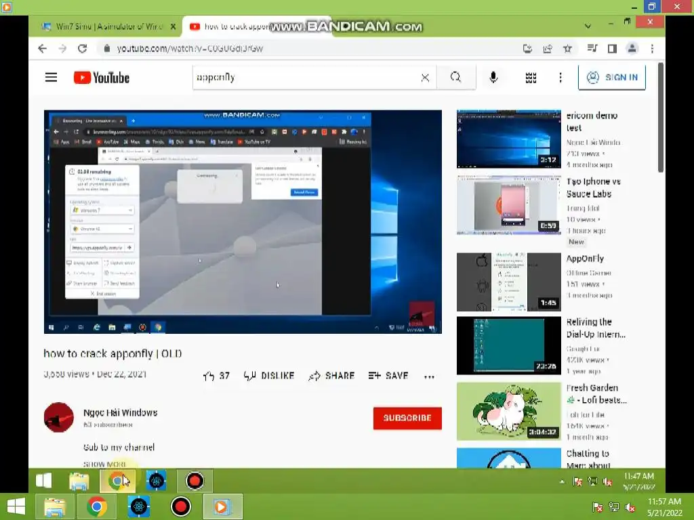Image resolution: width=694 pixels, height=520 pixels.
Task: Open Chrome media control icon
Action: [x=592, y=48]
